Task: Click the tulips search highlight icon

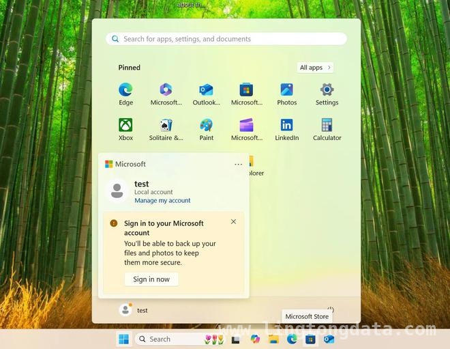Action: point(214,339)
